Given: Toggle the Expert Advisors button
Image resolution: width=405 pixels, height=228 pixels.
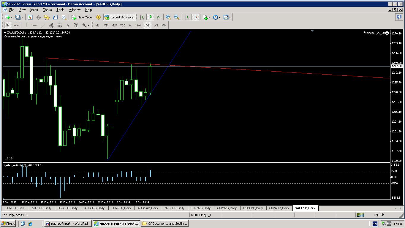Looking at the screenshot, I should coord(119,17).
